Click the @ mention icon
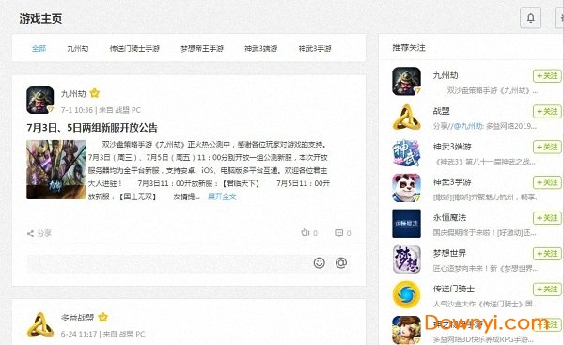Image resolution: width=564 pixels, height=345 pixels. coord(341,262)
